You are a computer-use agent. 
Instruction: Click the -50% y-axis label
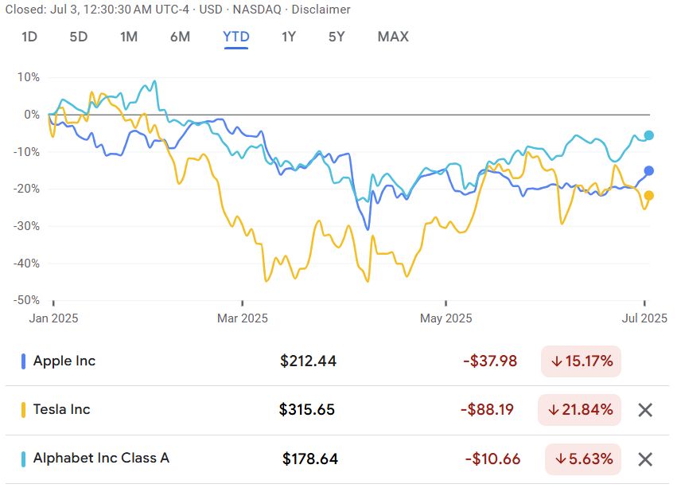(26, 300)
